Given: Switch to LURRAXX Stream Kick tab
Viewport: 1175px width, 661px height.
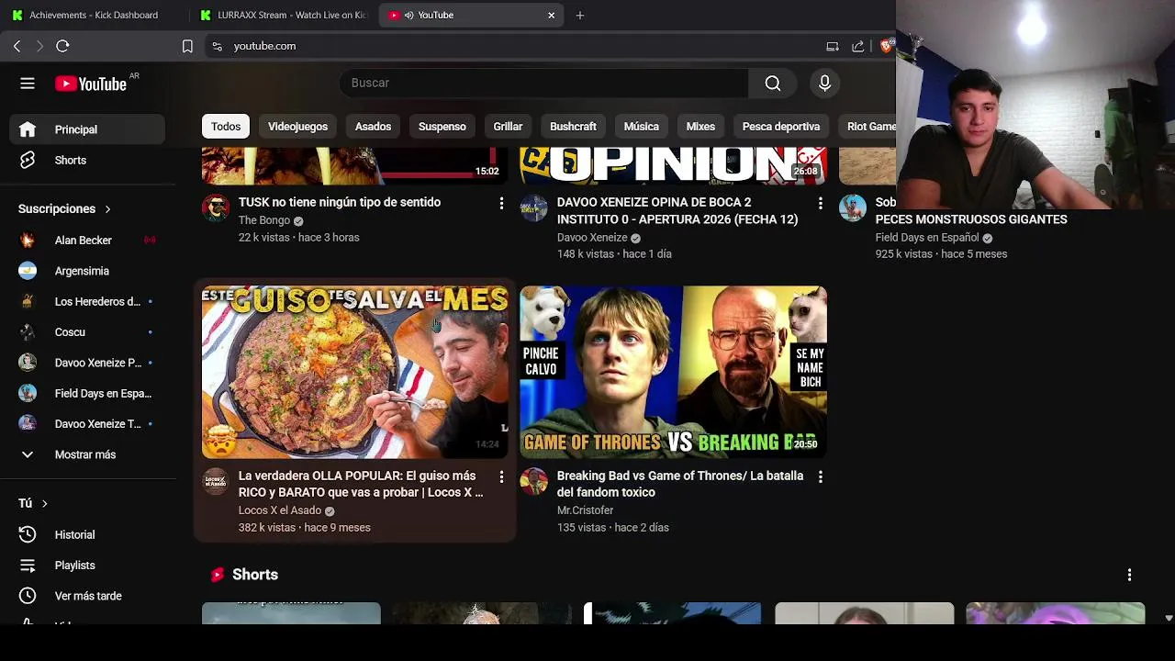Looking at the screenshot, I should tap(283, 15).
